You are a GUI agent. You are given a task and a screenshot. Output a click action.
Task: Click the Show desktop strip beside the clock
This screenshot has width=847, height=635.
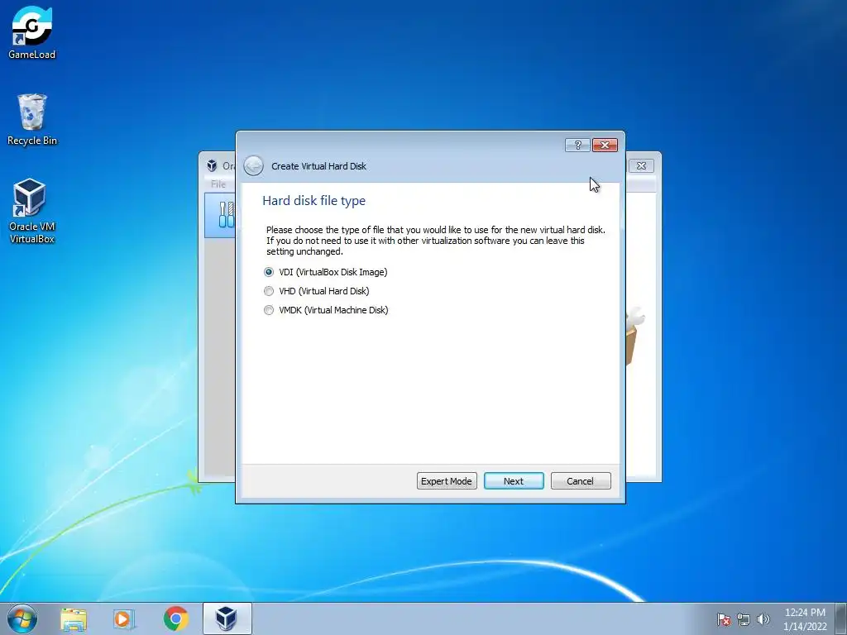point(841,618)
